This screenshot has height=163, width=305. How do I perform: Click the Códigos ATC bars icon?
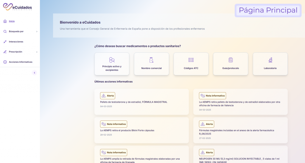pos(191,60)
